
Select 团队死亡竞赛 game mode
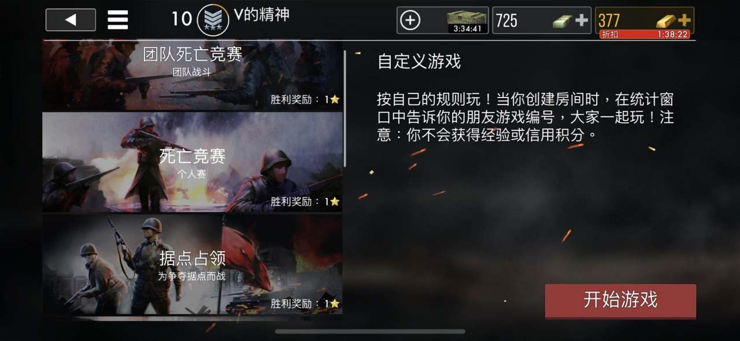pos(193,75)
